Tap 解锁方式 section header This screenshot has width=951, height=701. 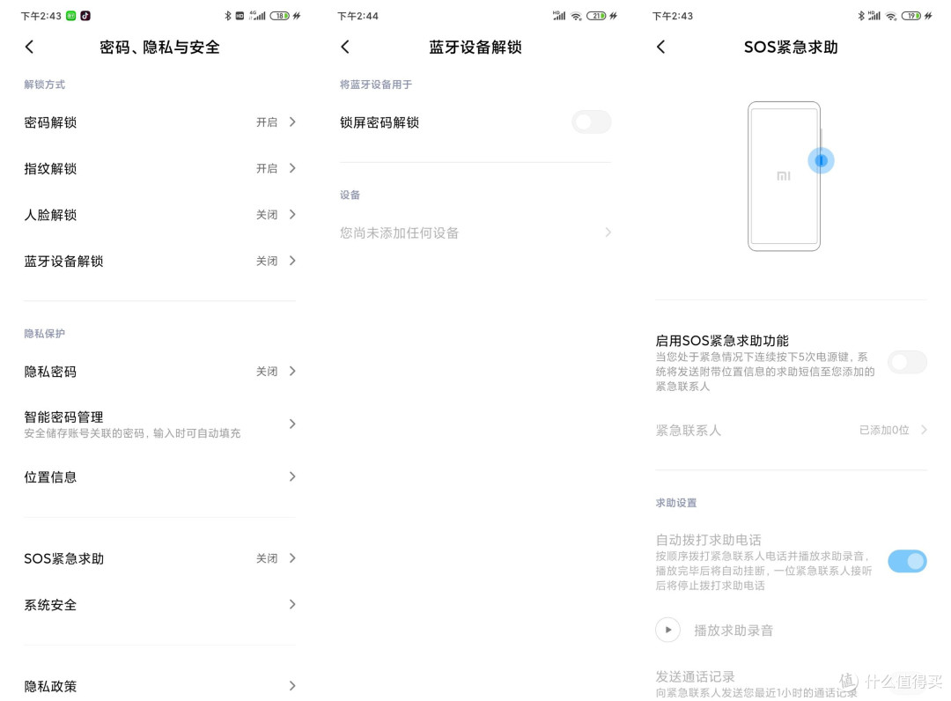pos(44,85)
